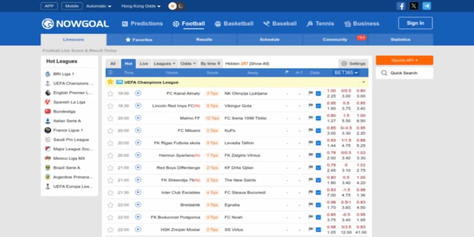Click the English Premier League logo icon

pyautogui.click(x=47, y=92)
